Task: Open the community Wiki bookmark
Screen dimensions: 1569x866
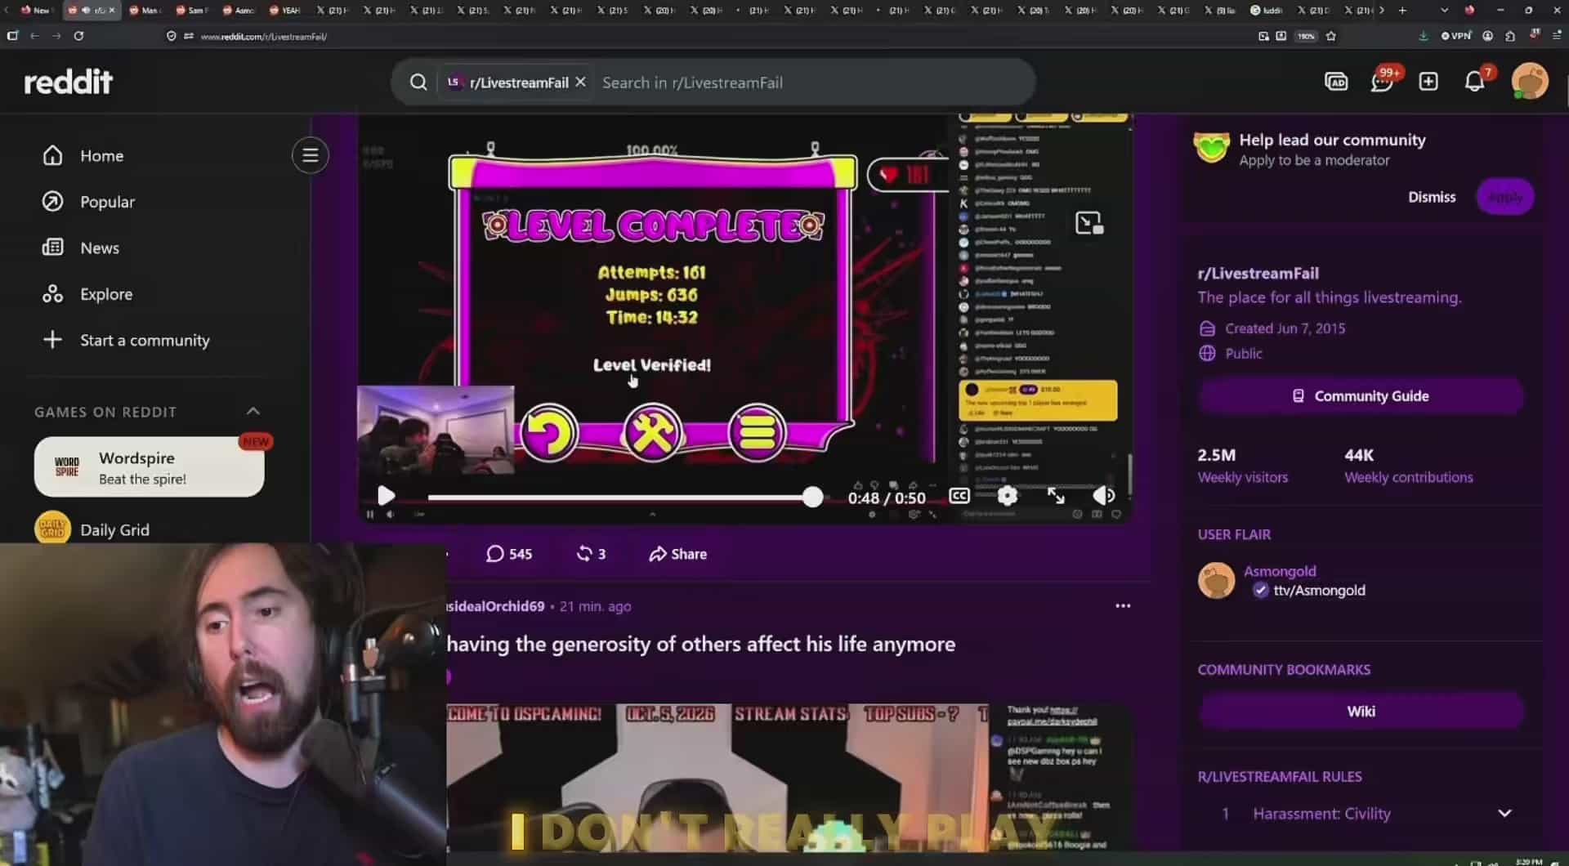Action: click(x=1361, y=712)
